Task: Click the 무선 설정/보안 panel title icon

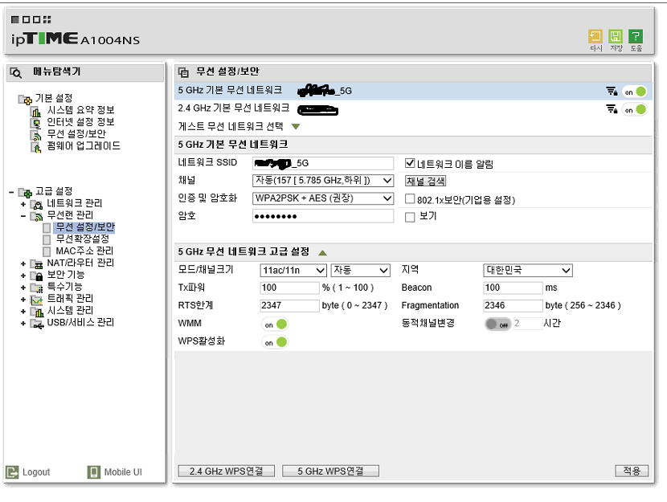Action: coord(183,72)
